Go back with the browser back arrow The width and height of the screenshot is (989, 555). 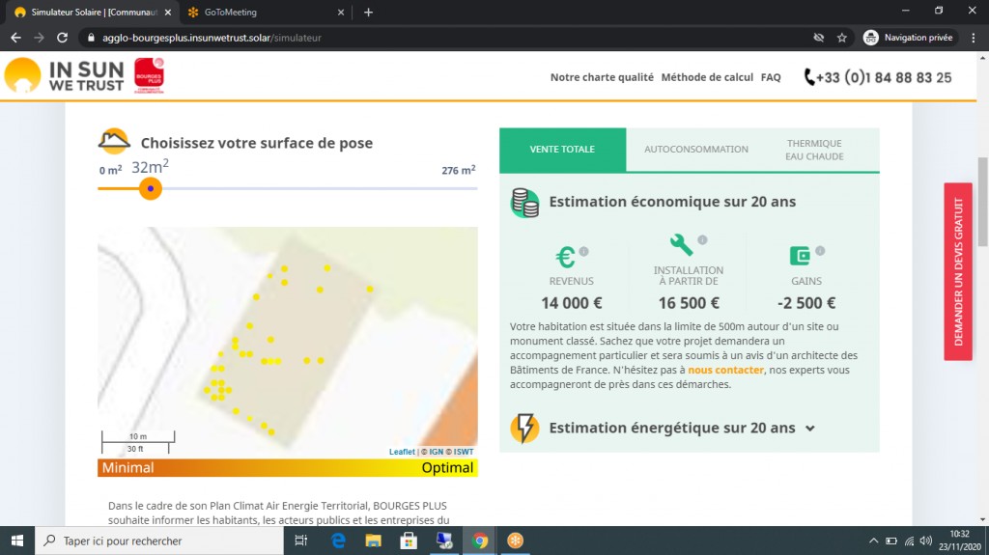pos(15,38)
